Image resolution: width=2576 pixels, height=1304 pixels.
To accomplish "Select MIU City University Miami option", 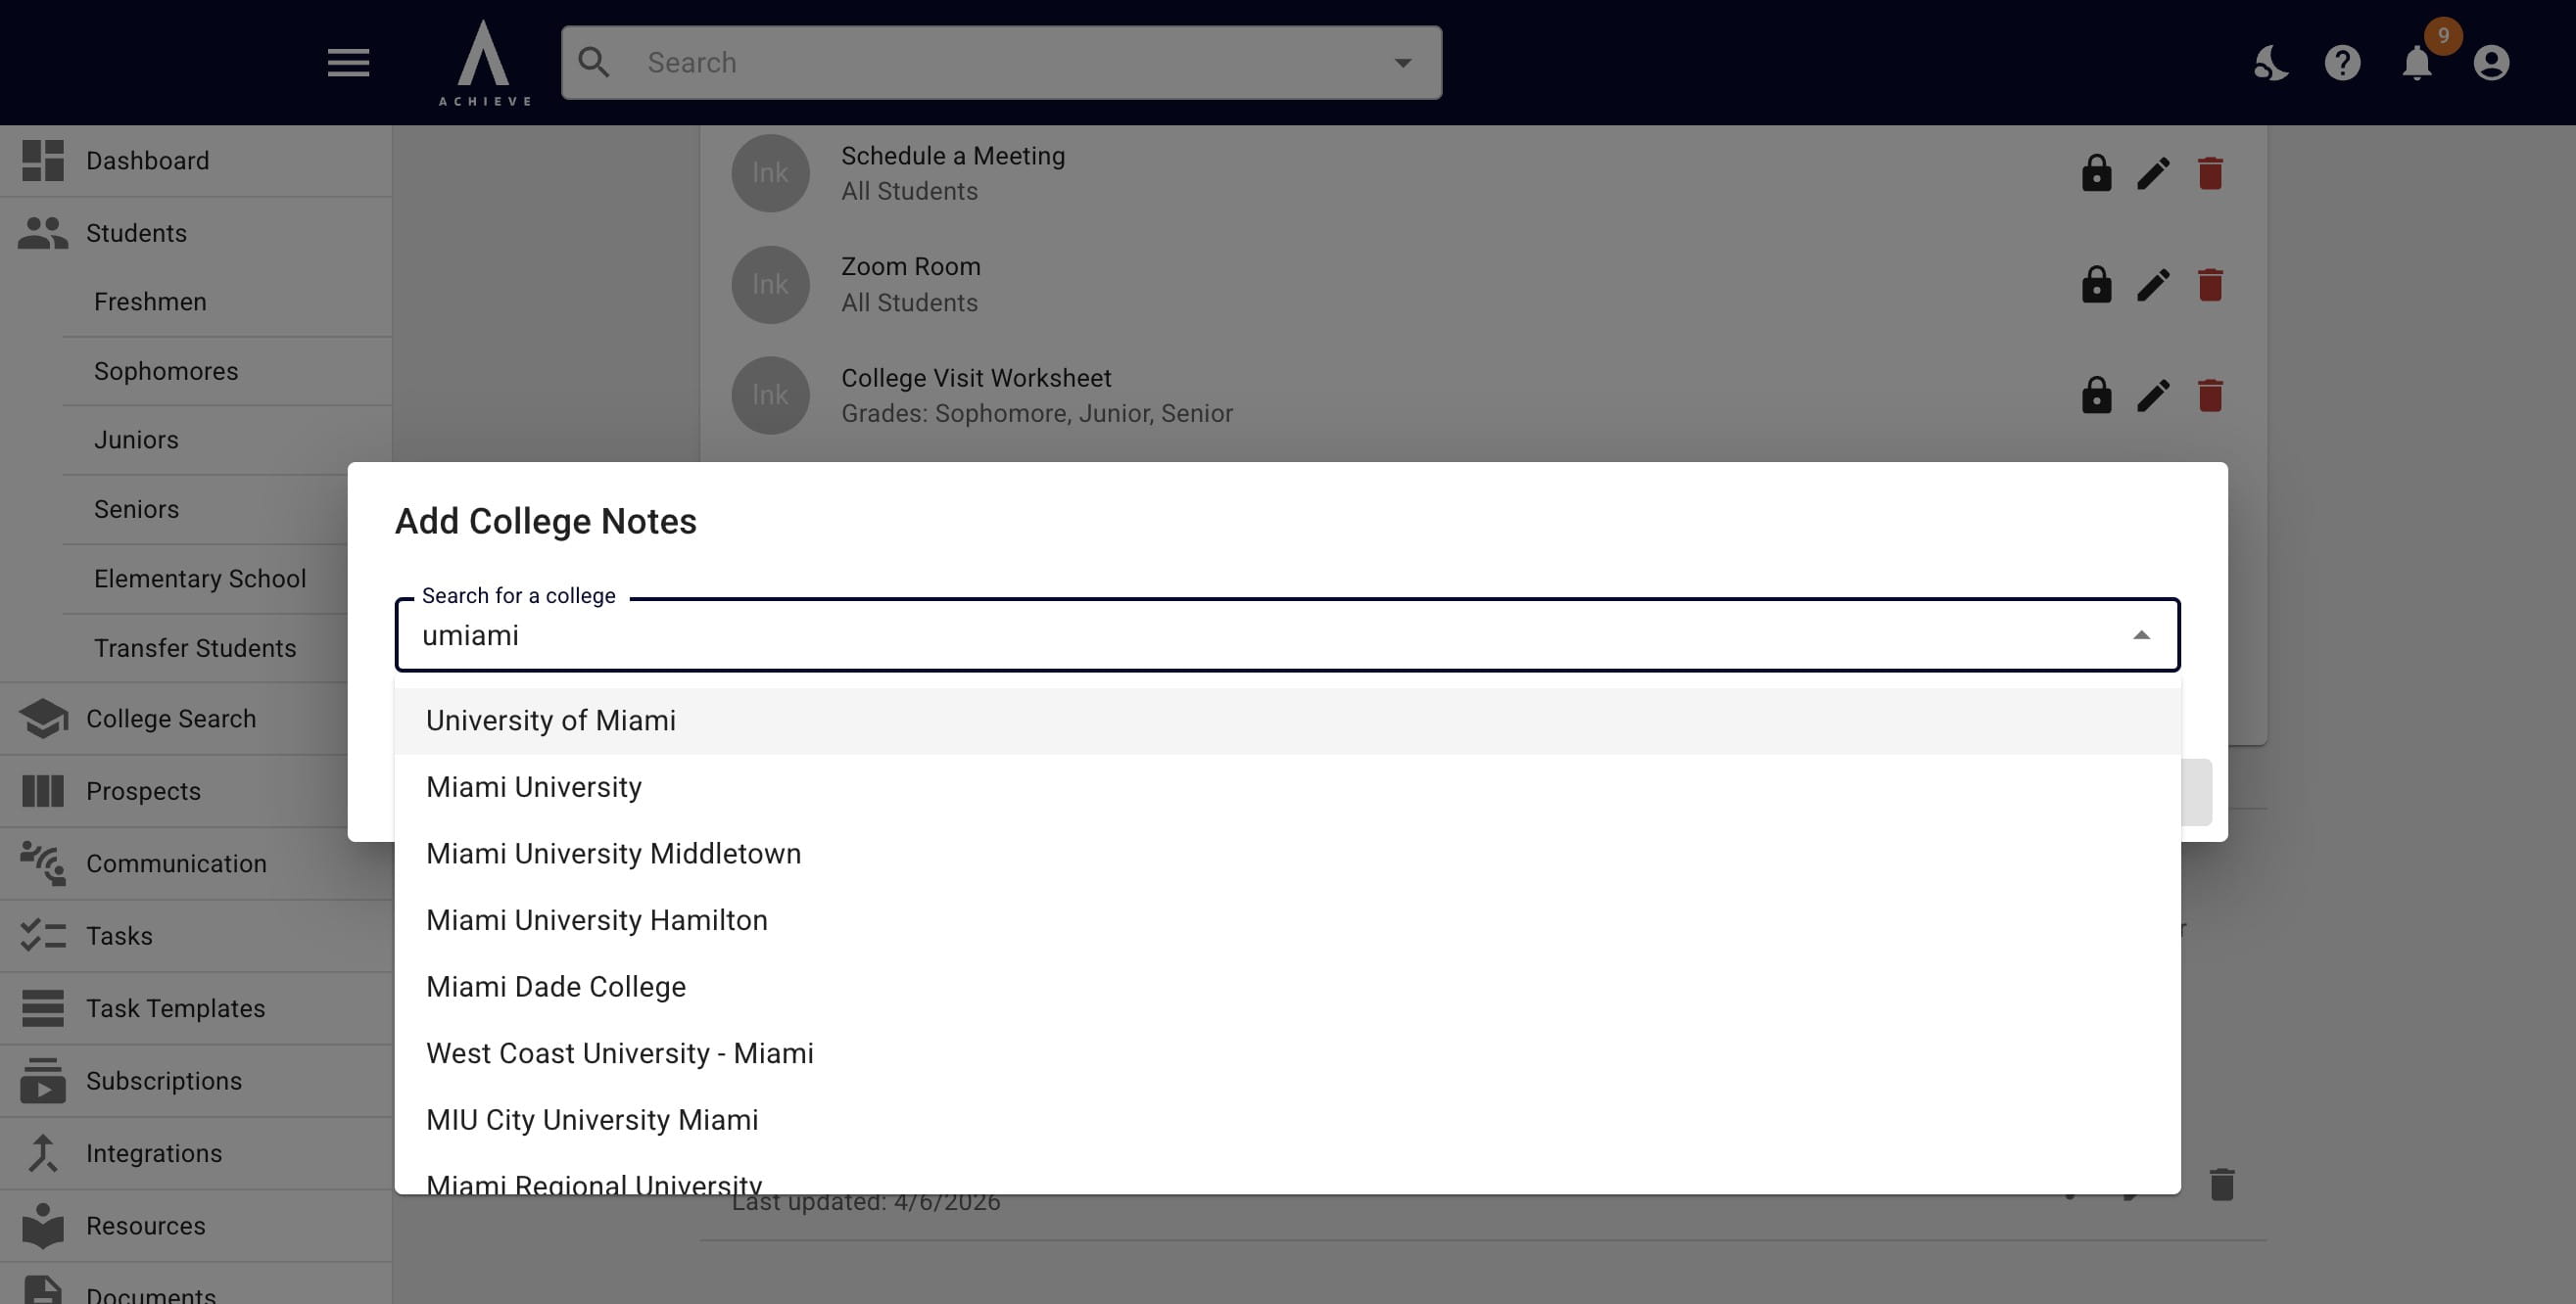I will click(x=1287, y=1120).
